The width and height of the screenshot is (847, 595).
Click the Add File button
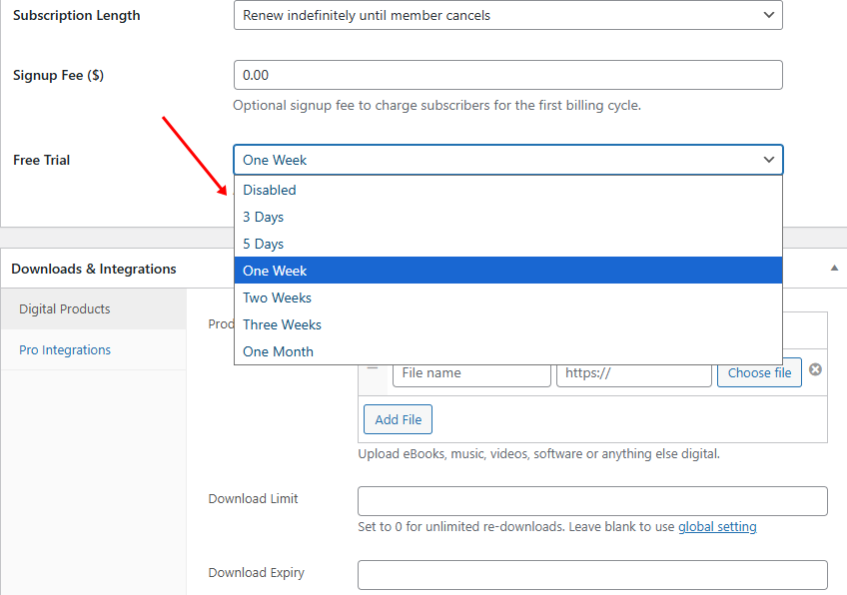(x=399, y=419)
